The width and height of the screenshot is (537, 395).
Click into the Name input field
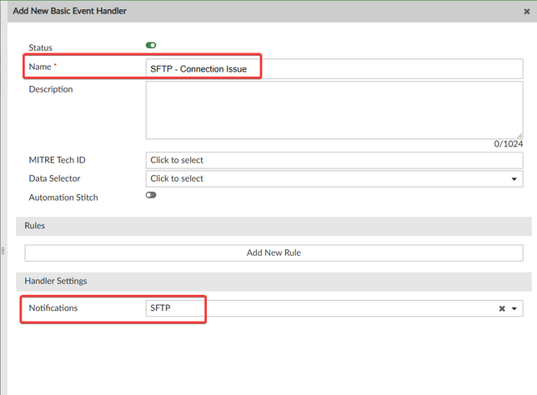334,69
